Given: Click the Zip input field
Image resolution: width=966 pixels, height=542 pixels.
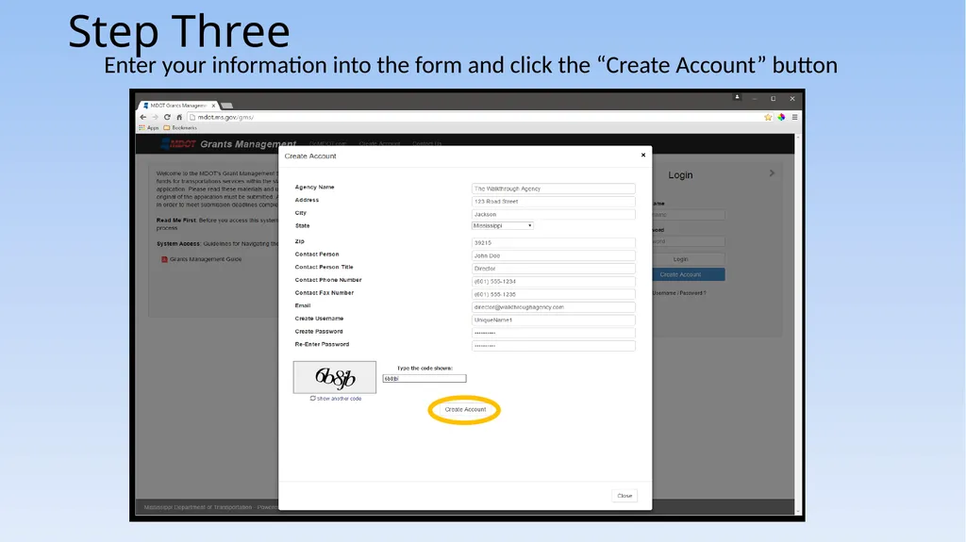Looking at the screenshot, I should click(x=553, y=242).
